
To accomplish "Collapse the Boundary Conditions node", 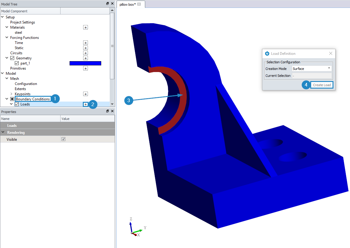I will coord(7,99).
